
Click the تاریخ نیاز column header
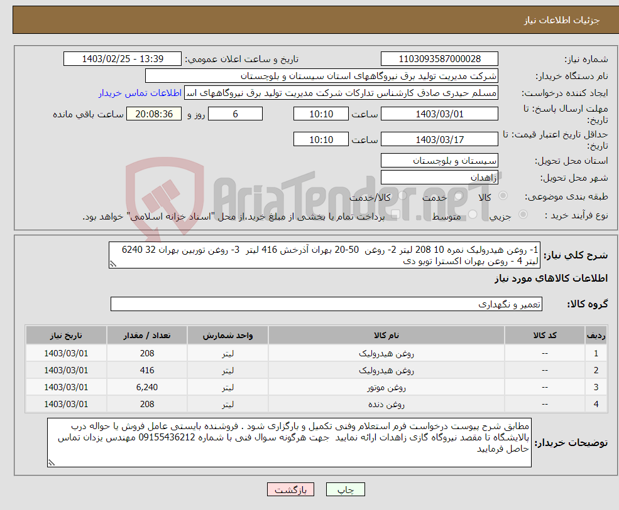(66, 336)
